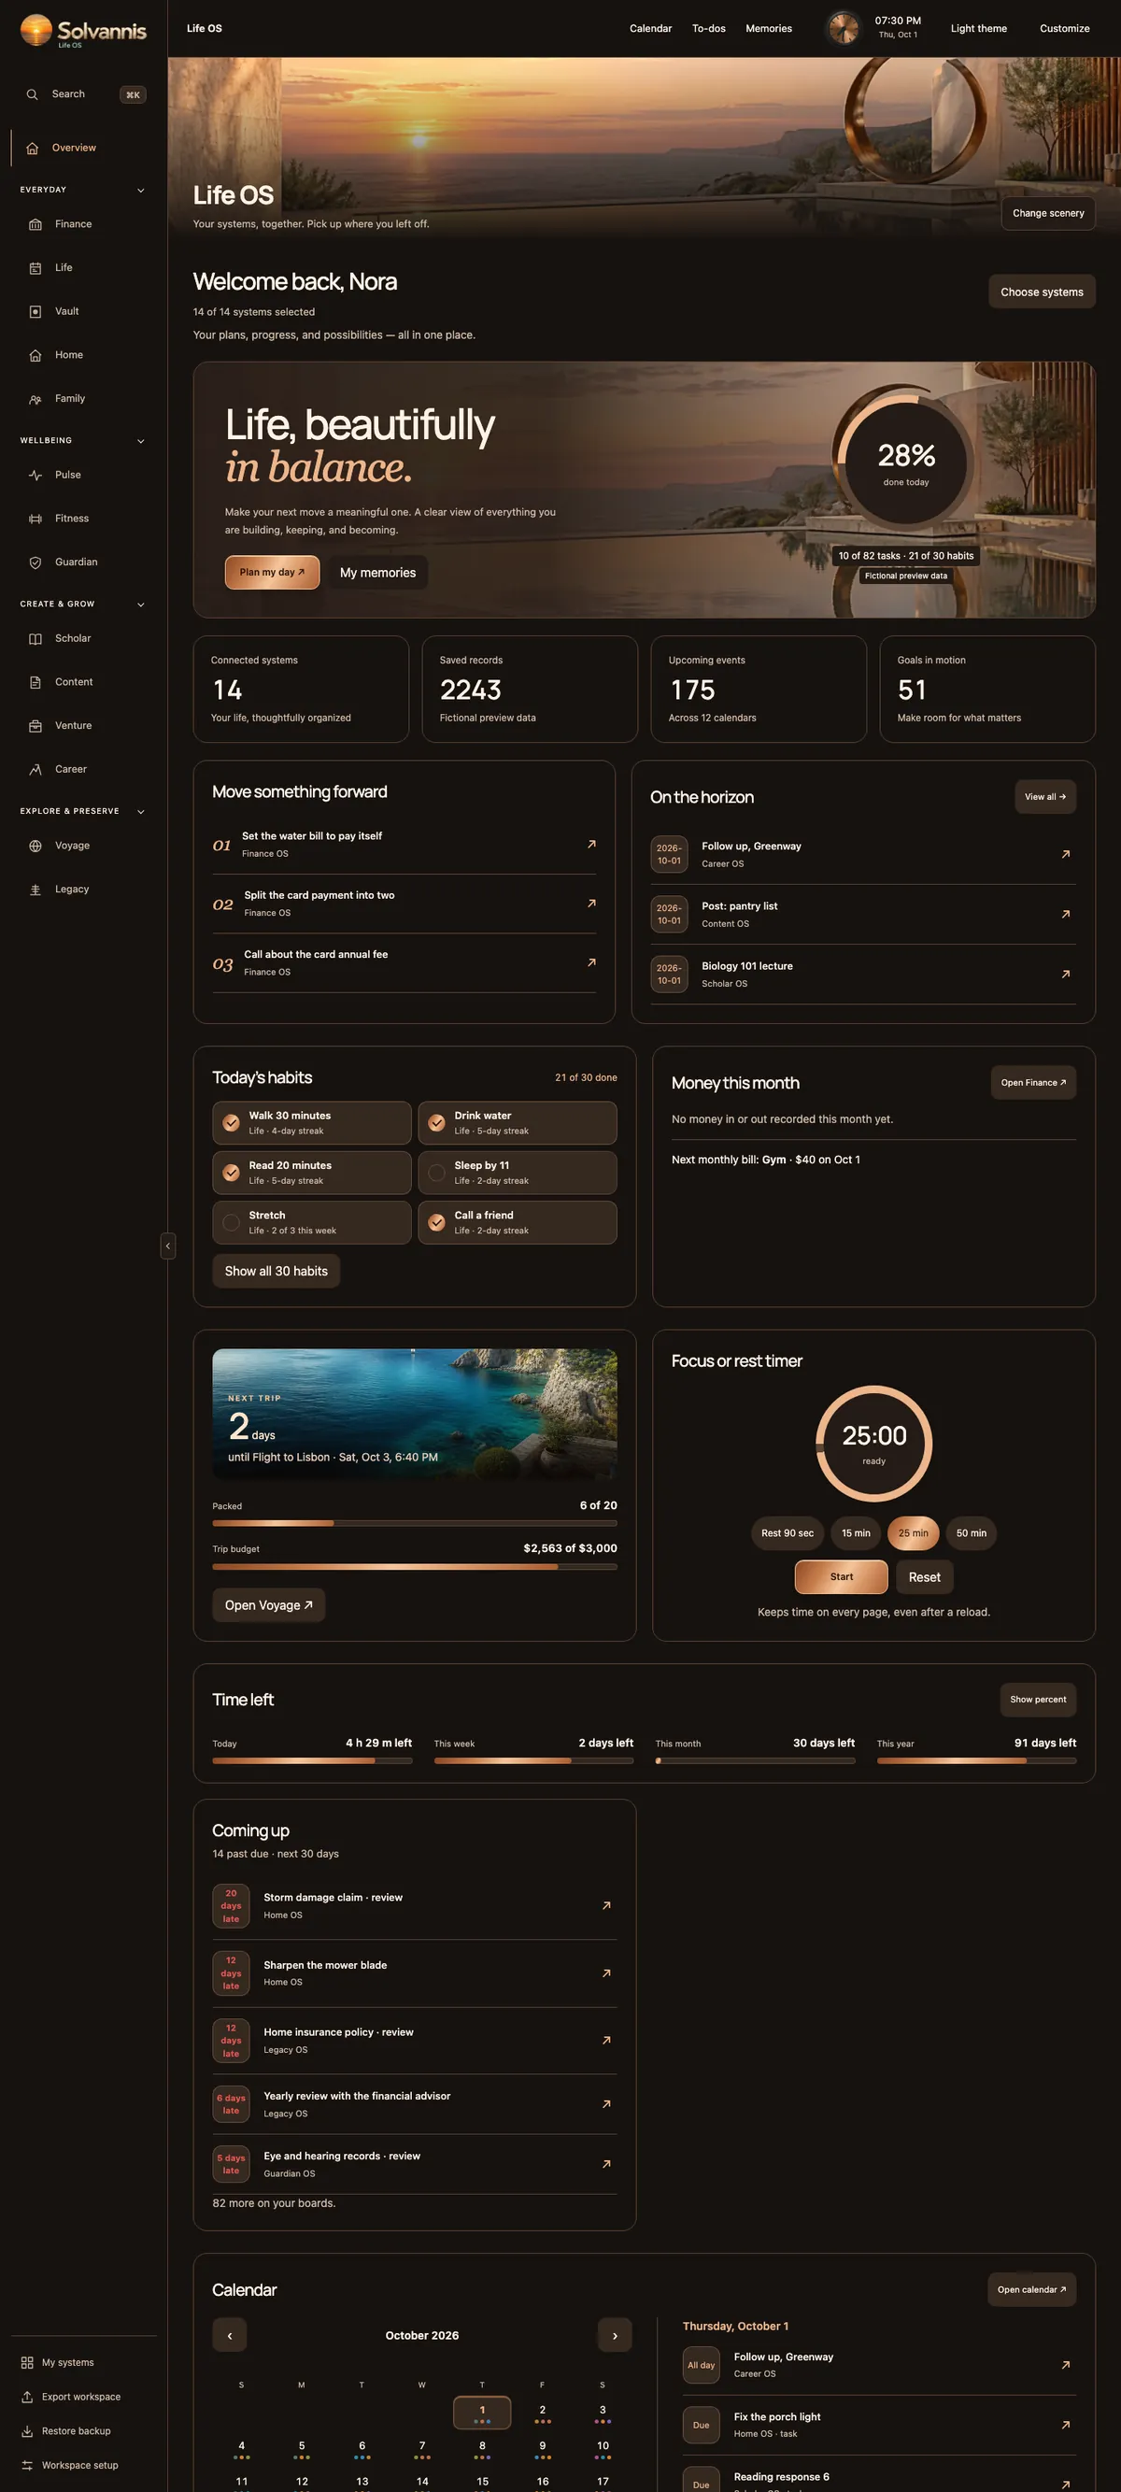Open the To-dos top menu item
The height and width of the screenshot is (2492, 1121).
pyautogui.click(x=709, y=29)
